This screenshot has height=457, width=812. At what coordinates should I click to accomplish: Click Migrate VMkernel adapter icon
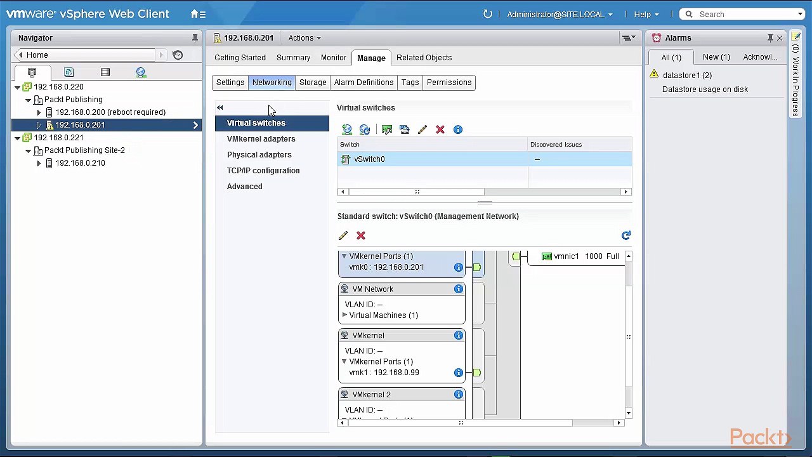pyautogui.click(x=405, y=129)
